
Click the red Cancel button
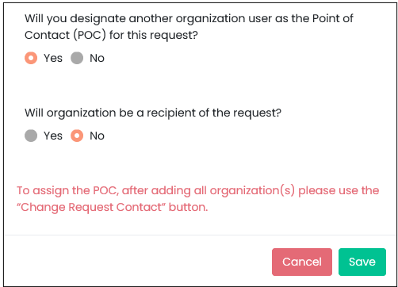pyautogui.click(x=302, y=262)
